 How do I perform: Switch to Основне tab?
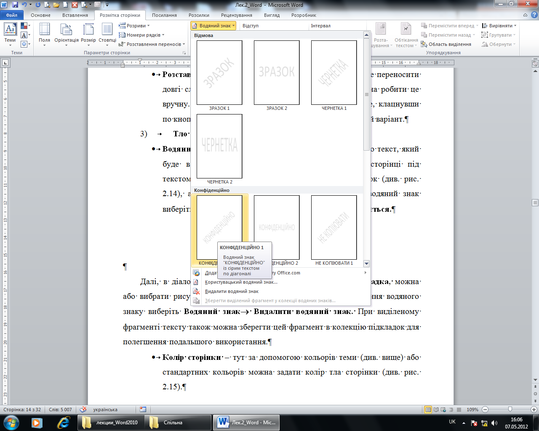point(40,15)
